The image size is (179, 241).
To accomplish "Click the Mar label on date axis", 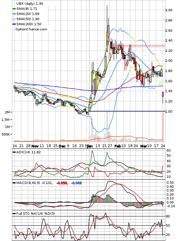I will (x=144, y=146).
